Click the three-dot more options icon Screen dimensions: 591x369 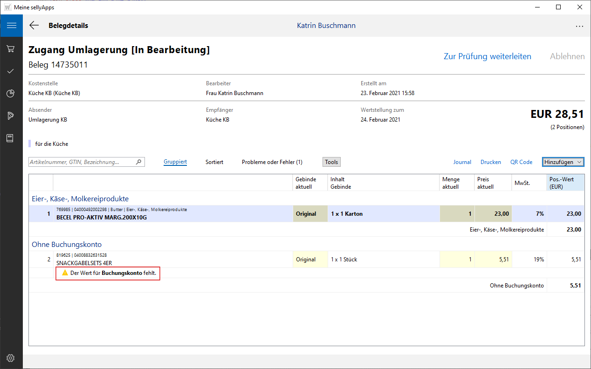[x=579, y=26]
